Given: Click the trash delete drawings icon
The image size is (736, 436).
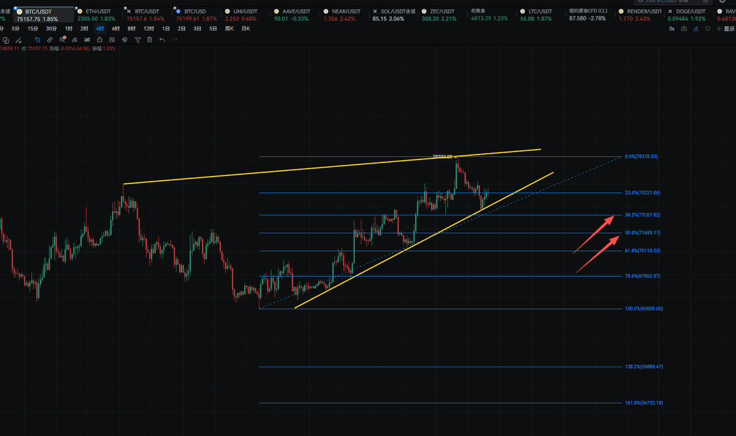Looking at the screenshot, I should pos(149,40).
